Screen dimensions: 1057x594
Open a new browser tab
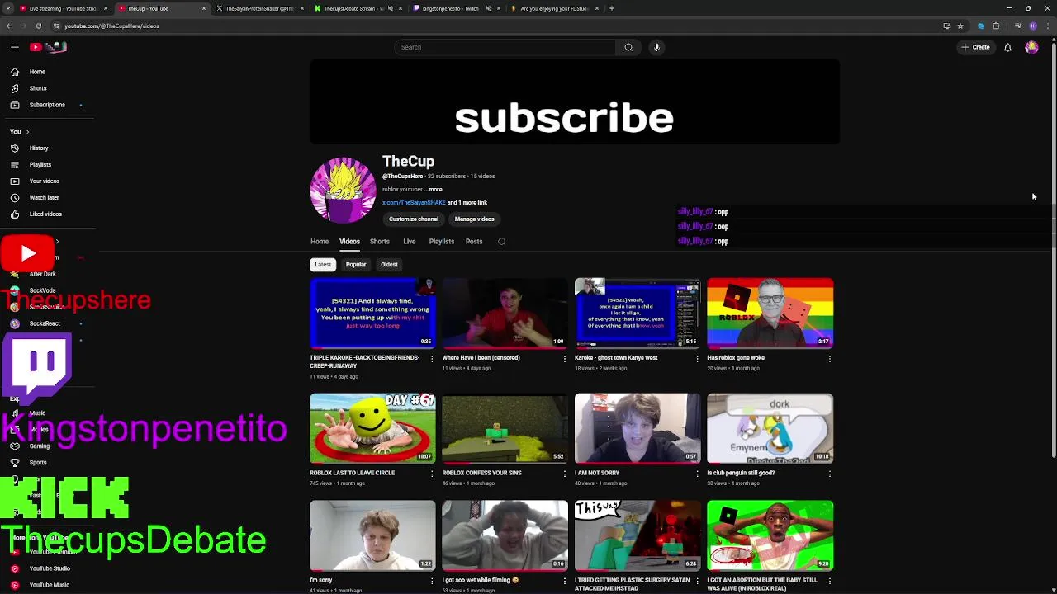click(611, 8)
